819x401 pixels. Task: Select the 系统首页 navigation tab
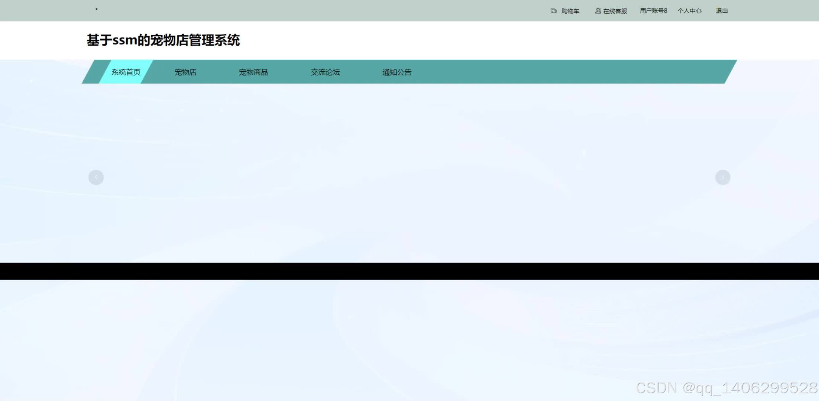(x=126, y=72)
